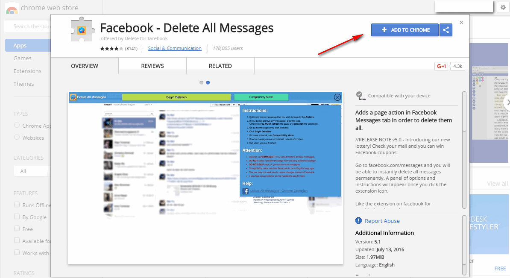Click the Report Abuse exclamation icon
The image size is (510, 278).
[358, 221]
